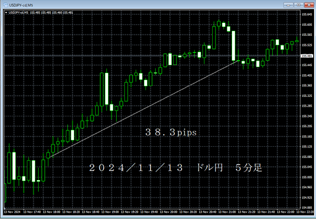Click the 13 Nov 19:00 time label
This screenshot has width=316, height=219.
tap(110, 212)
